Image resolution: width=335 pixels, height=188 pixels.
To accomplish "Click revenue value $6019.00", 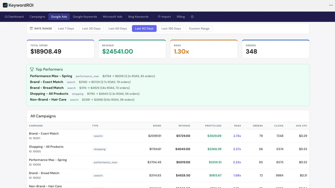I will coord(183,162).
